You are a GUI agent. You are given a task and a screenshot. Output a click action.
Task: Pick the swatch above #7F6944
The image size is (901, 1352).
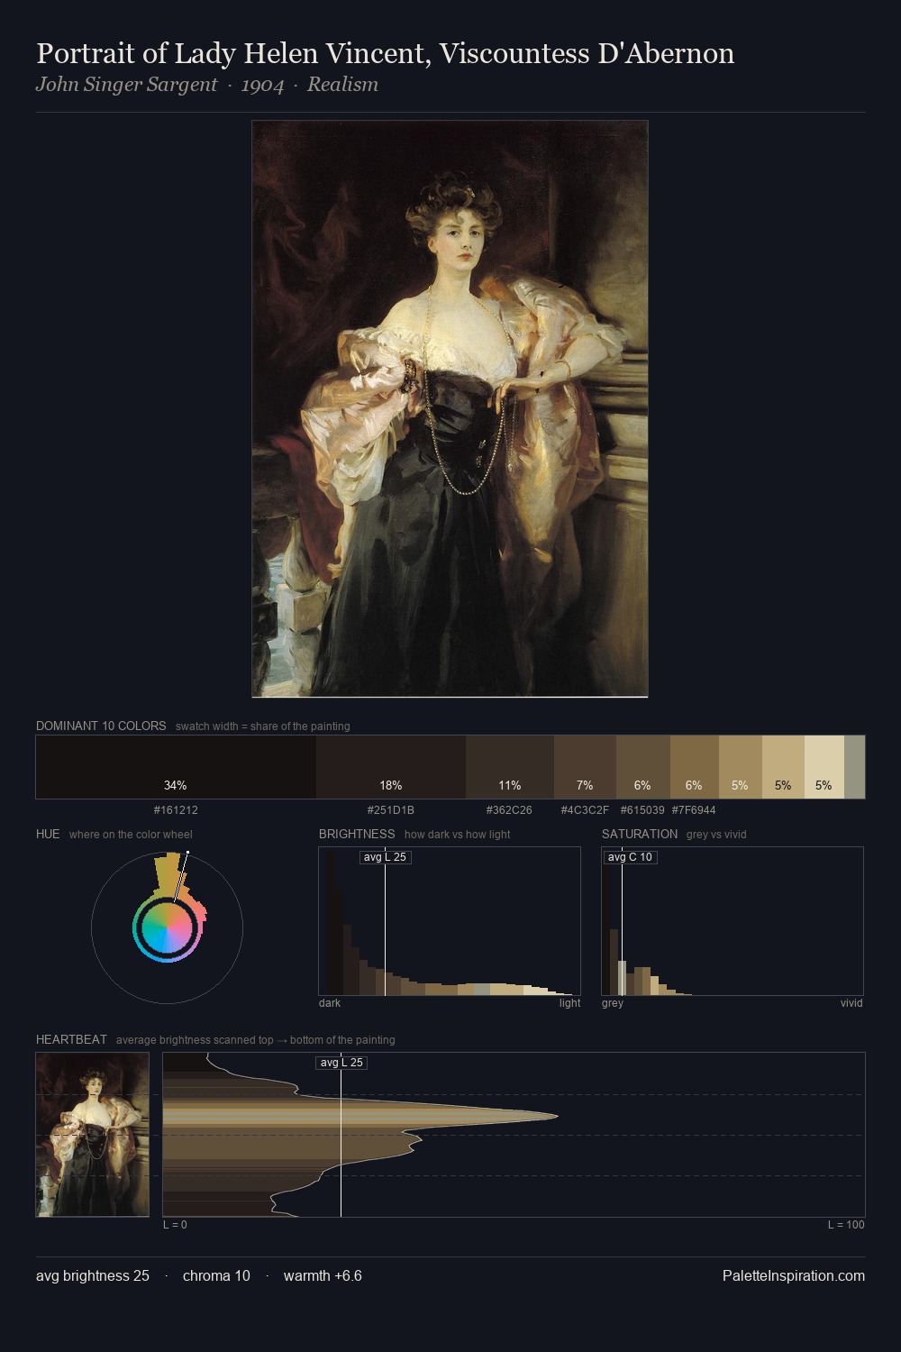coord(695,767)
